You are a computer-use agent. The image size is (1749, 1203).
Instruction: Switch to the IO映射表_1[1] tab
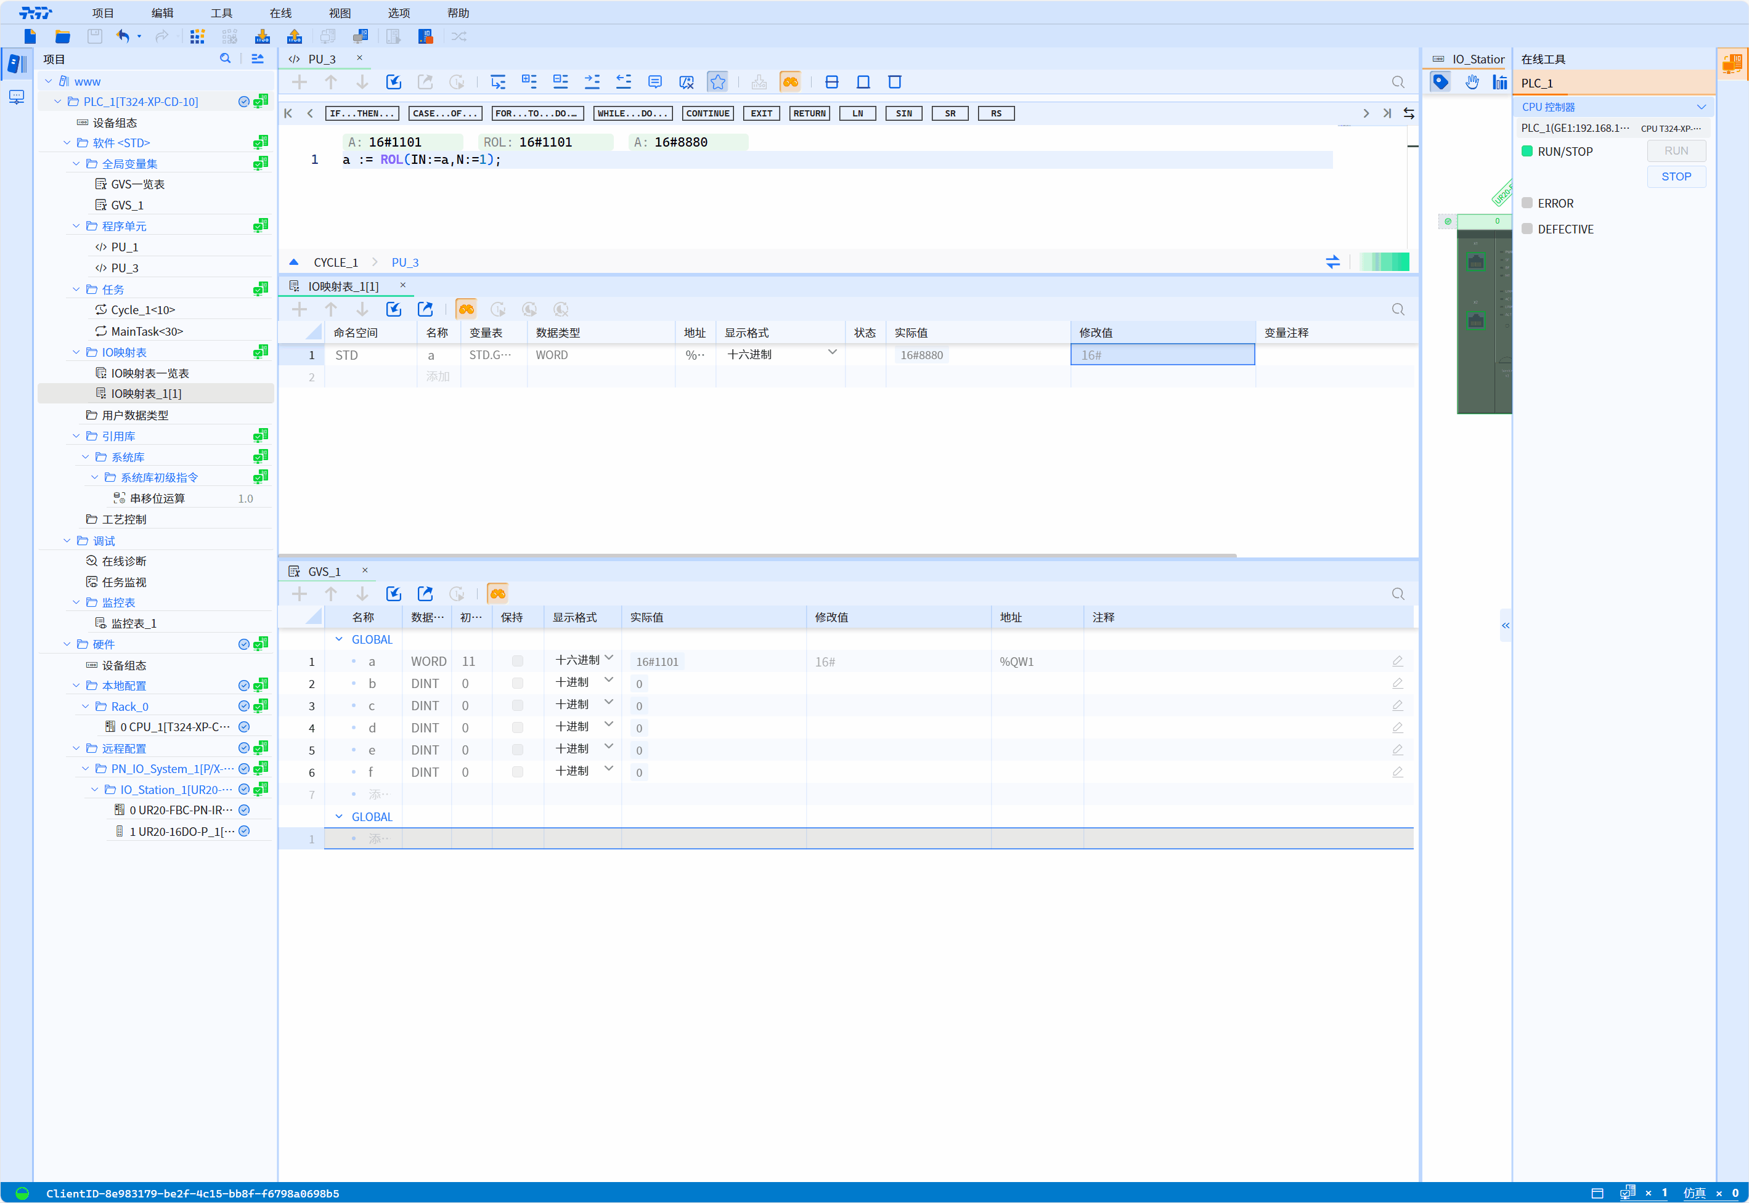[343, 286]
